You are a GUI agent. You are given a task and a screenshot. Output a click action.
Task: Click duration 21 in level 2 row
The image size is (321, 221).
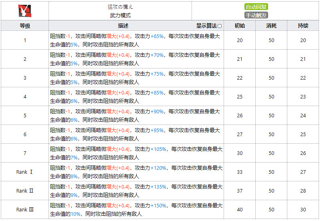303,59
